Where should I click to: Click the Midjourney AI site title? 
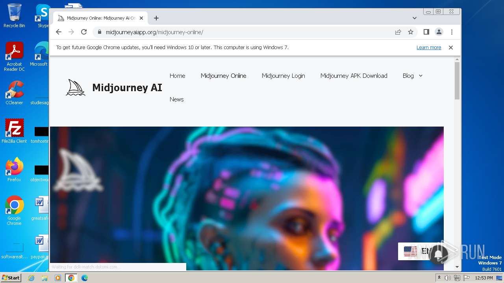pyautogui.click(x=127, y=88)
